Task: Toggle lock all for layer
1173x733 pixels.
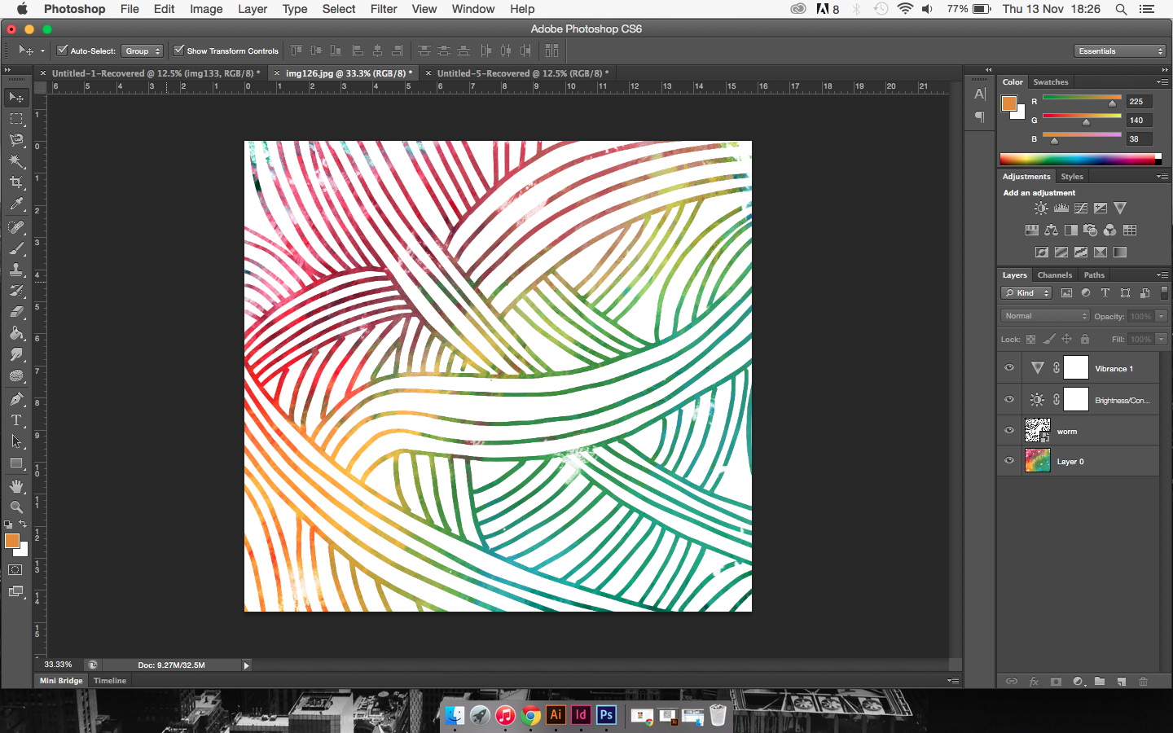Action: click(x=1085, y=339)
